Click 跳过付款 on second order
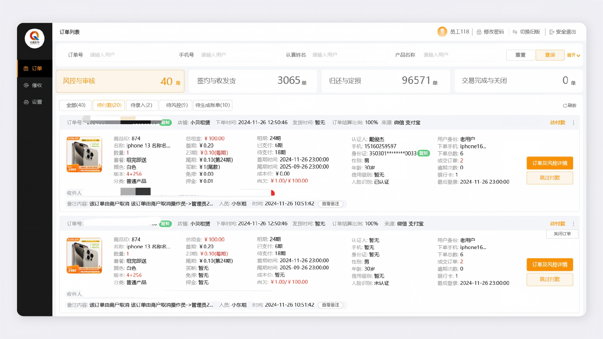 550,279
